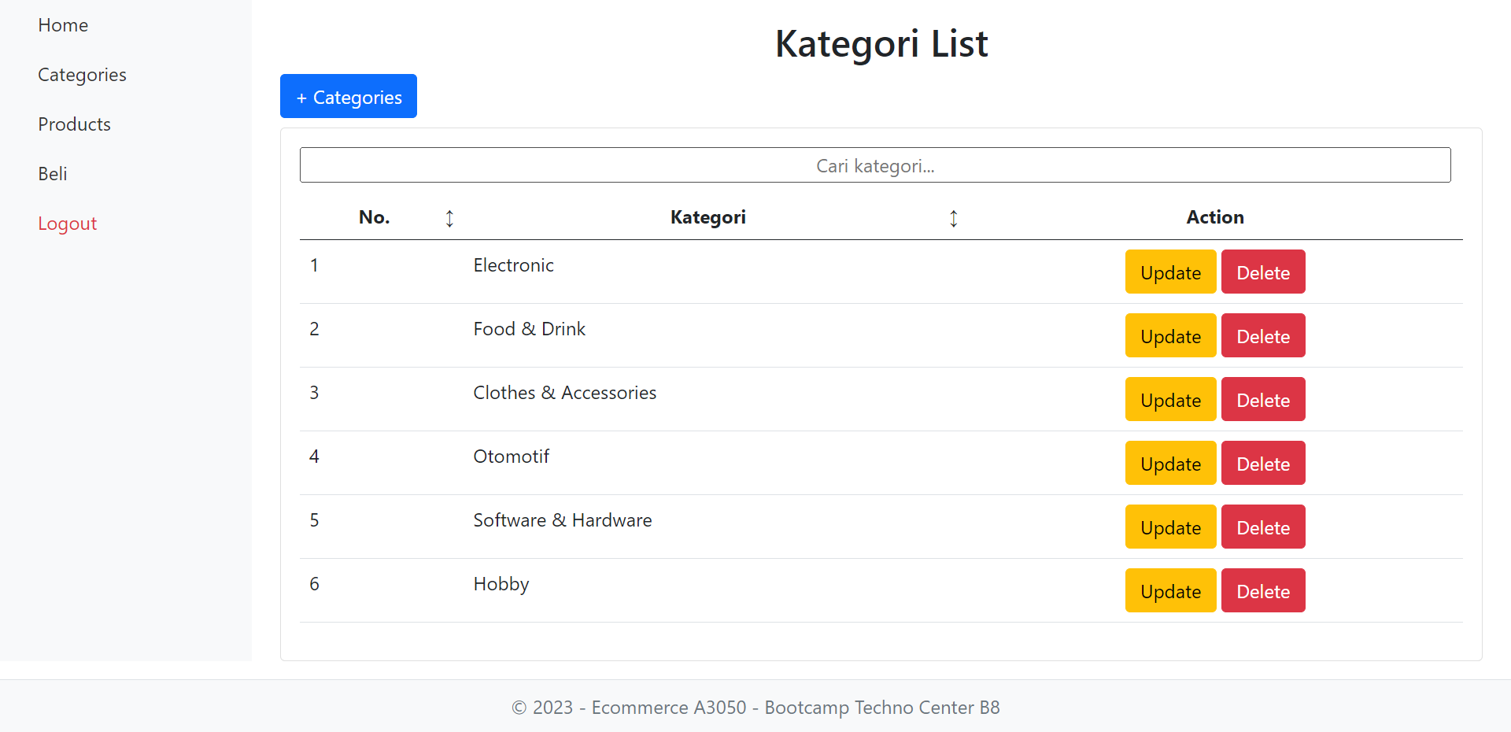Open the Products page from sidebar
The height and width of the screenshot is (732, 1511).
click(74, 124)
